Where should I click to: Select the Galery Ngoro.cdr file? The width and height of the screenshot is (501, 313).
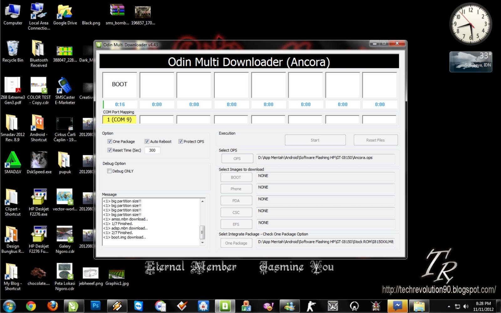click(65, 240)
